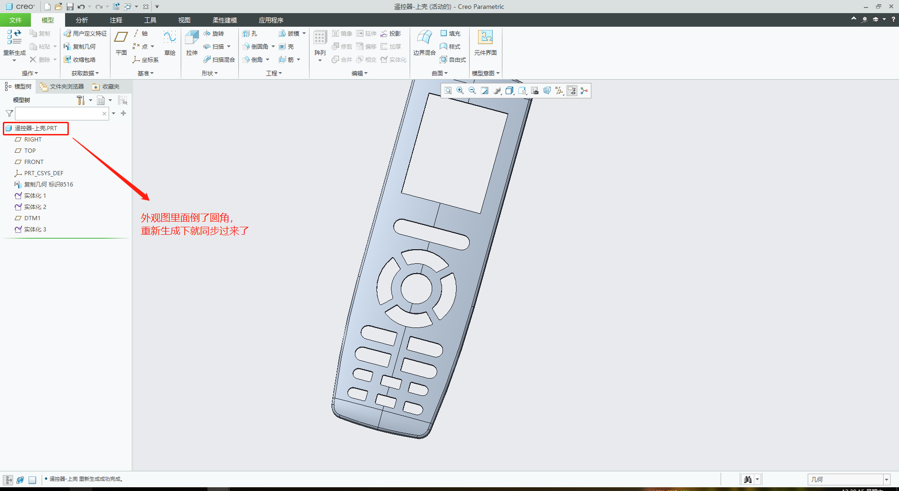Expand the Datum (基准) group dropdown
The width and height of the screenshot is (899, 491).
tap(146, 73)
